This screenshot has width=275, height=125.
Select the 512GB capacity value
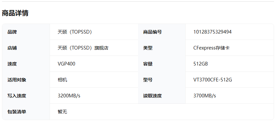[201, 64]
